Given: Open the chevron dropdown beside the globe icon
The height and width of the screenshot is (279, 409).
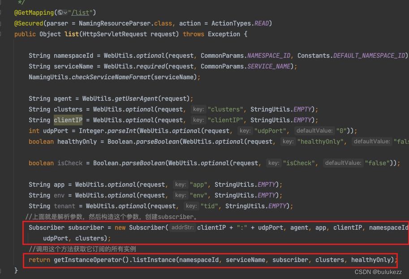Looking at the screenshot, I should click(x=65, y=13).
